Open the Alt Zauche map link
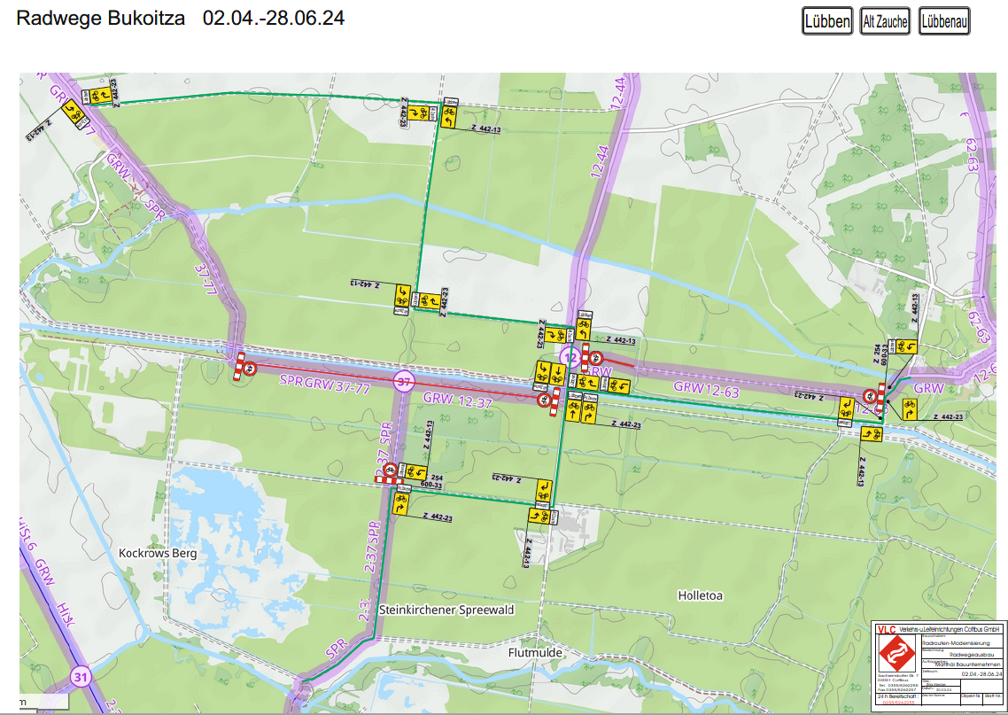 point(885,22)
